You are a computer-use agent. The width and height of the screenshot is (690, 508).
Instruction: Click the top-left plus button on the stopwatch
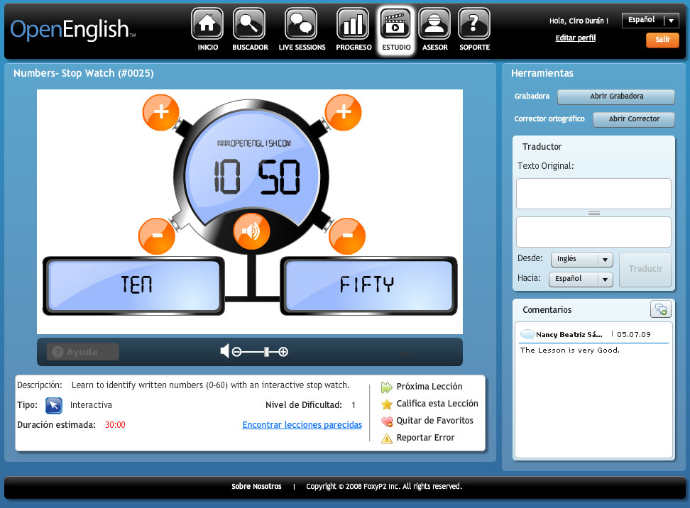click(160, 112)
